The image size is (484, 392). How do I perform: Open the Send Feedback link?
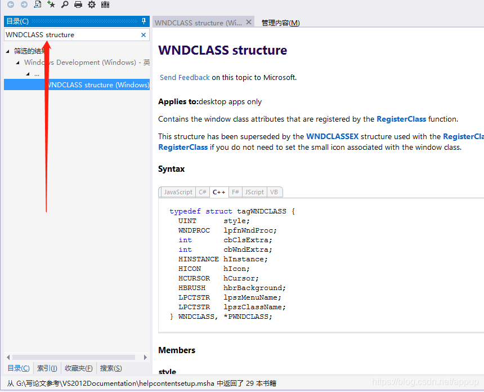[x=185, y=78]
